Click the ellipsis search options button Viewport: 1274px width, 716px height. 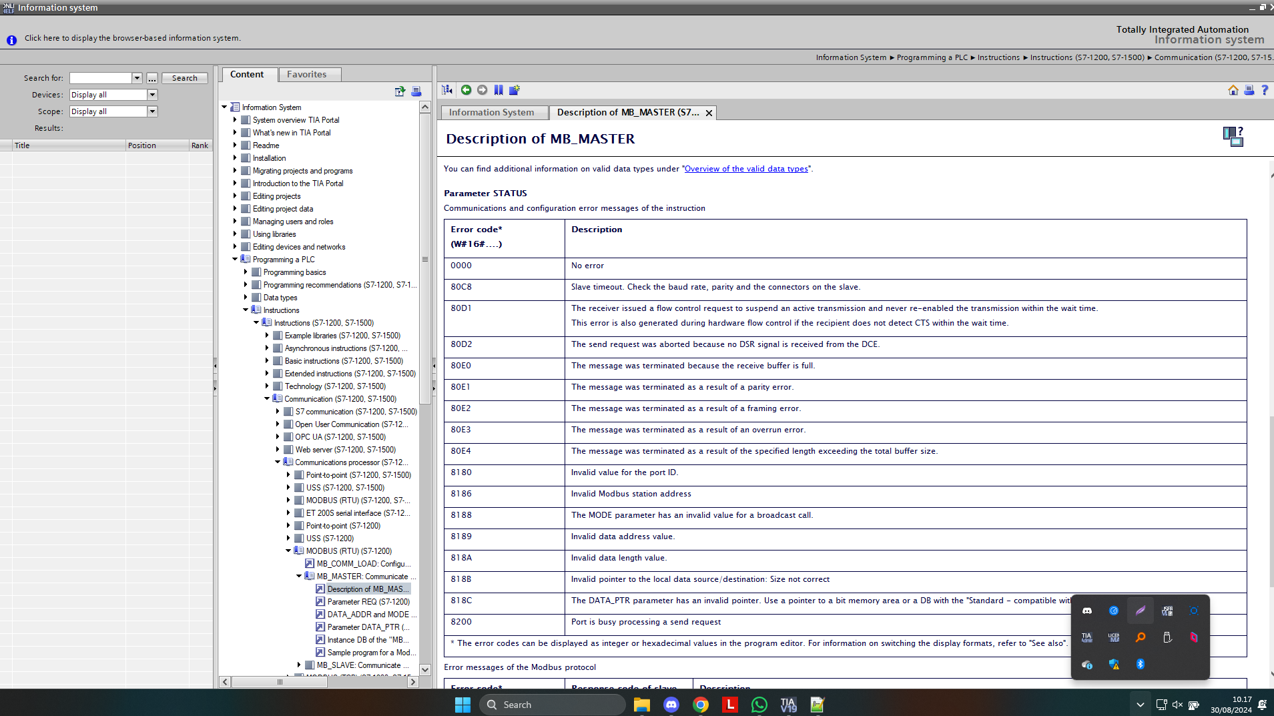(152, 78)
